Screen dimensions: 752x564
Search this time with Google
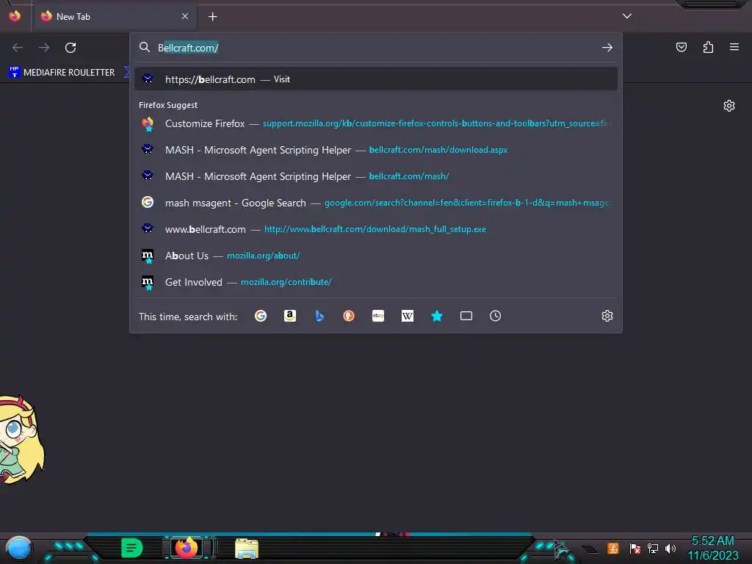click(x=261, y=316)
